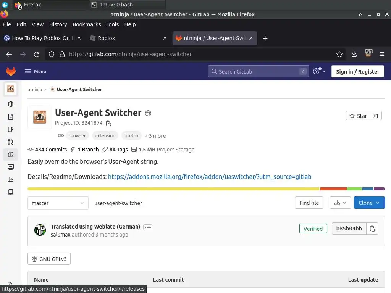This screenshot has height=293, width=391.
Task: Click yellow segment of language bar
Action: click(173, 189)
